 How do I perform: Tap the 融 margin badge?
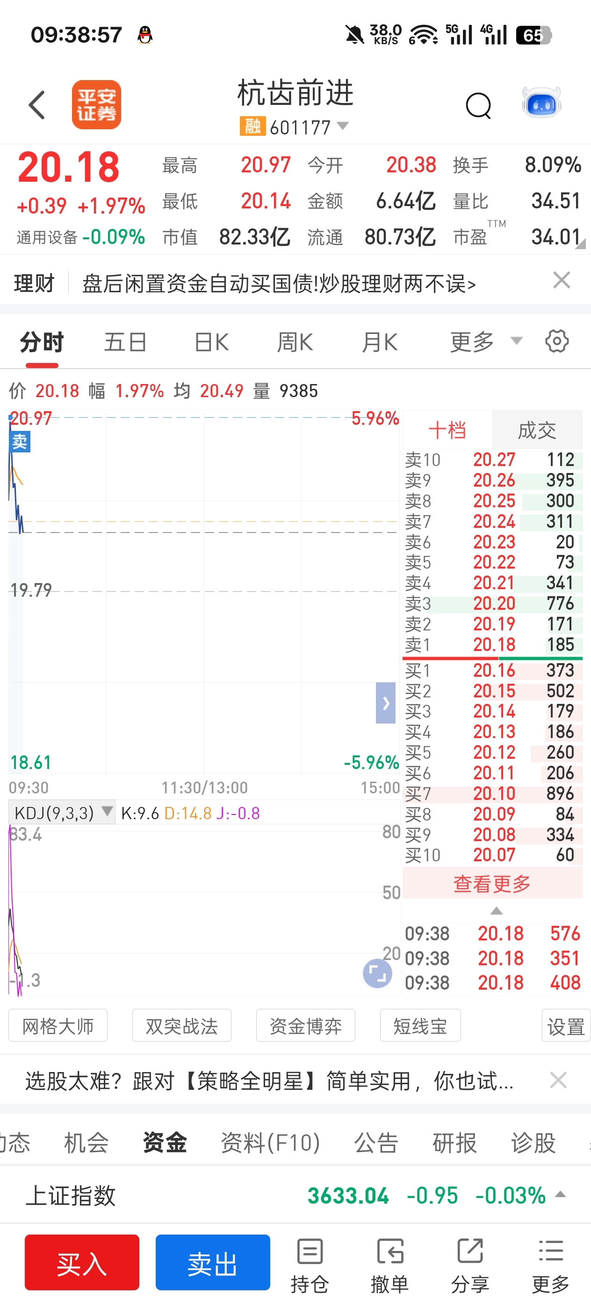click(x=252, y=126)
